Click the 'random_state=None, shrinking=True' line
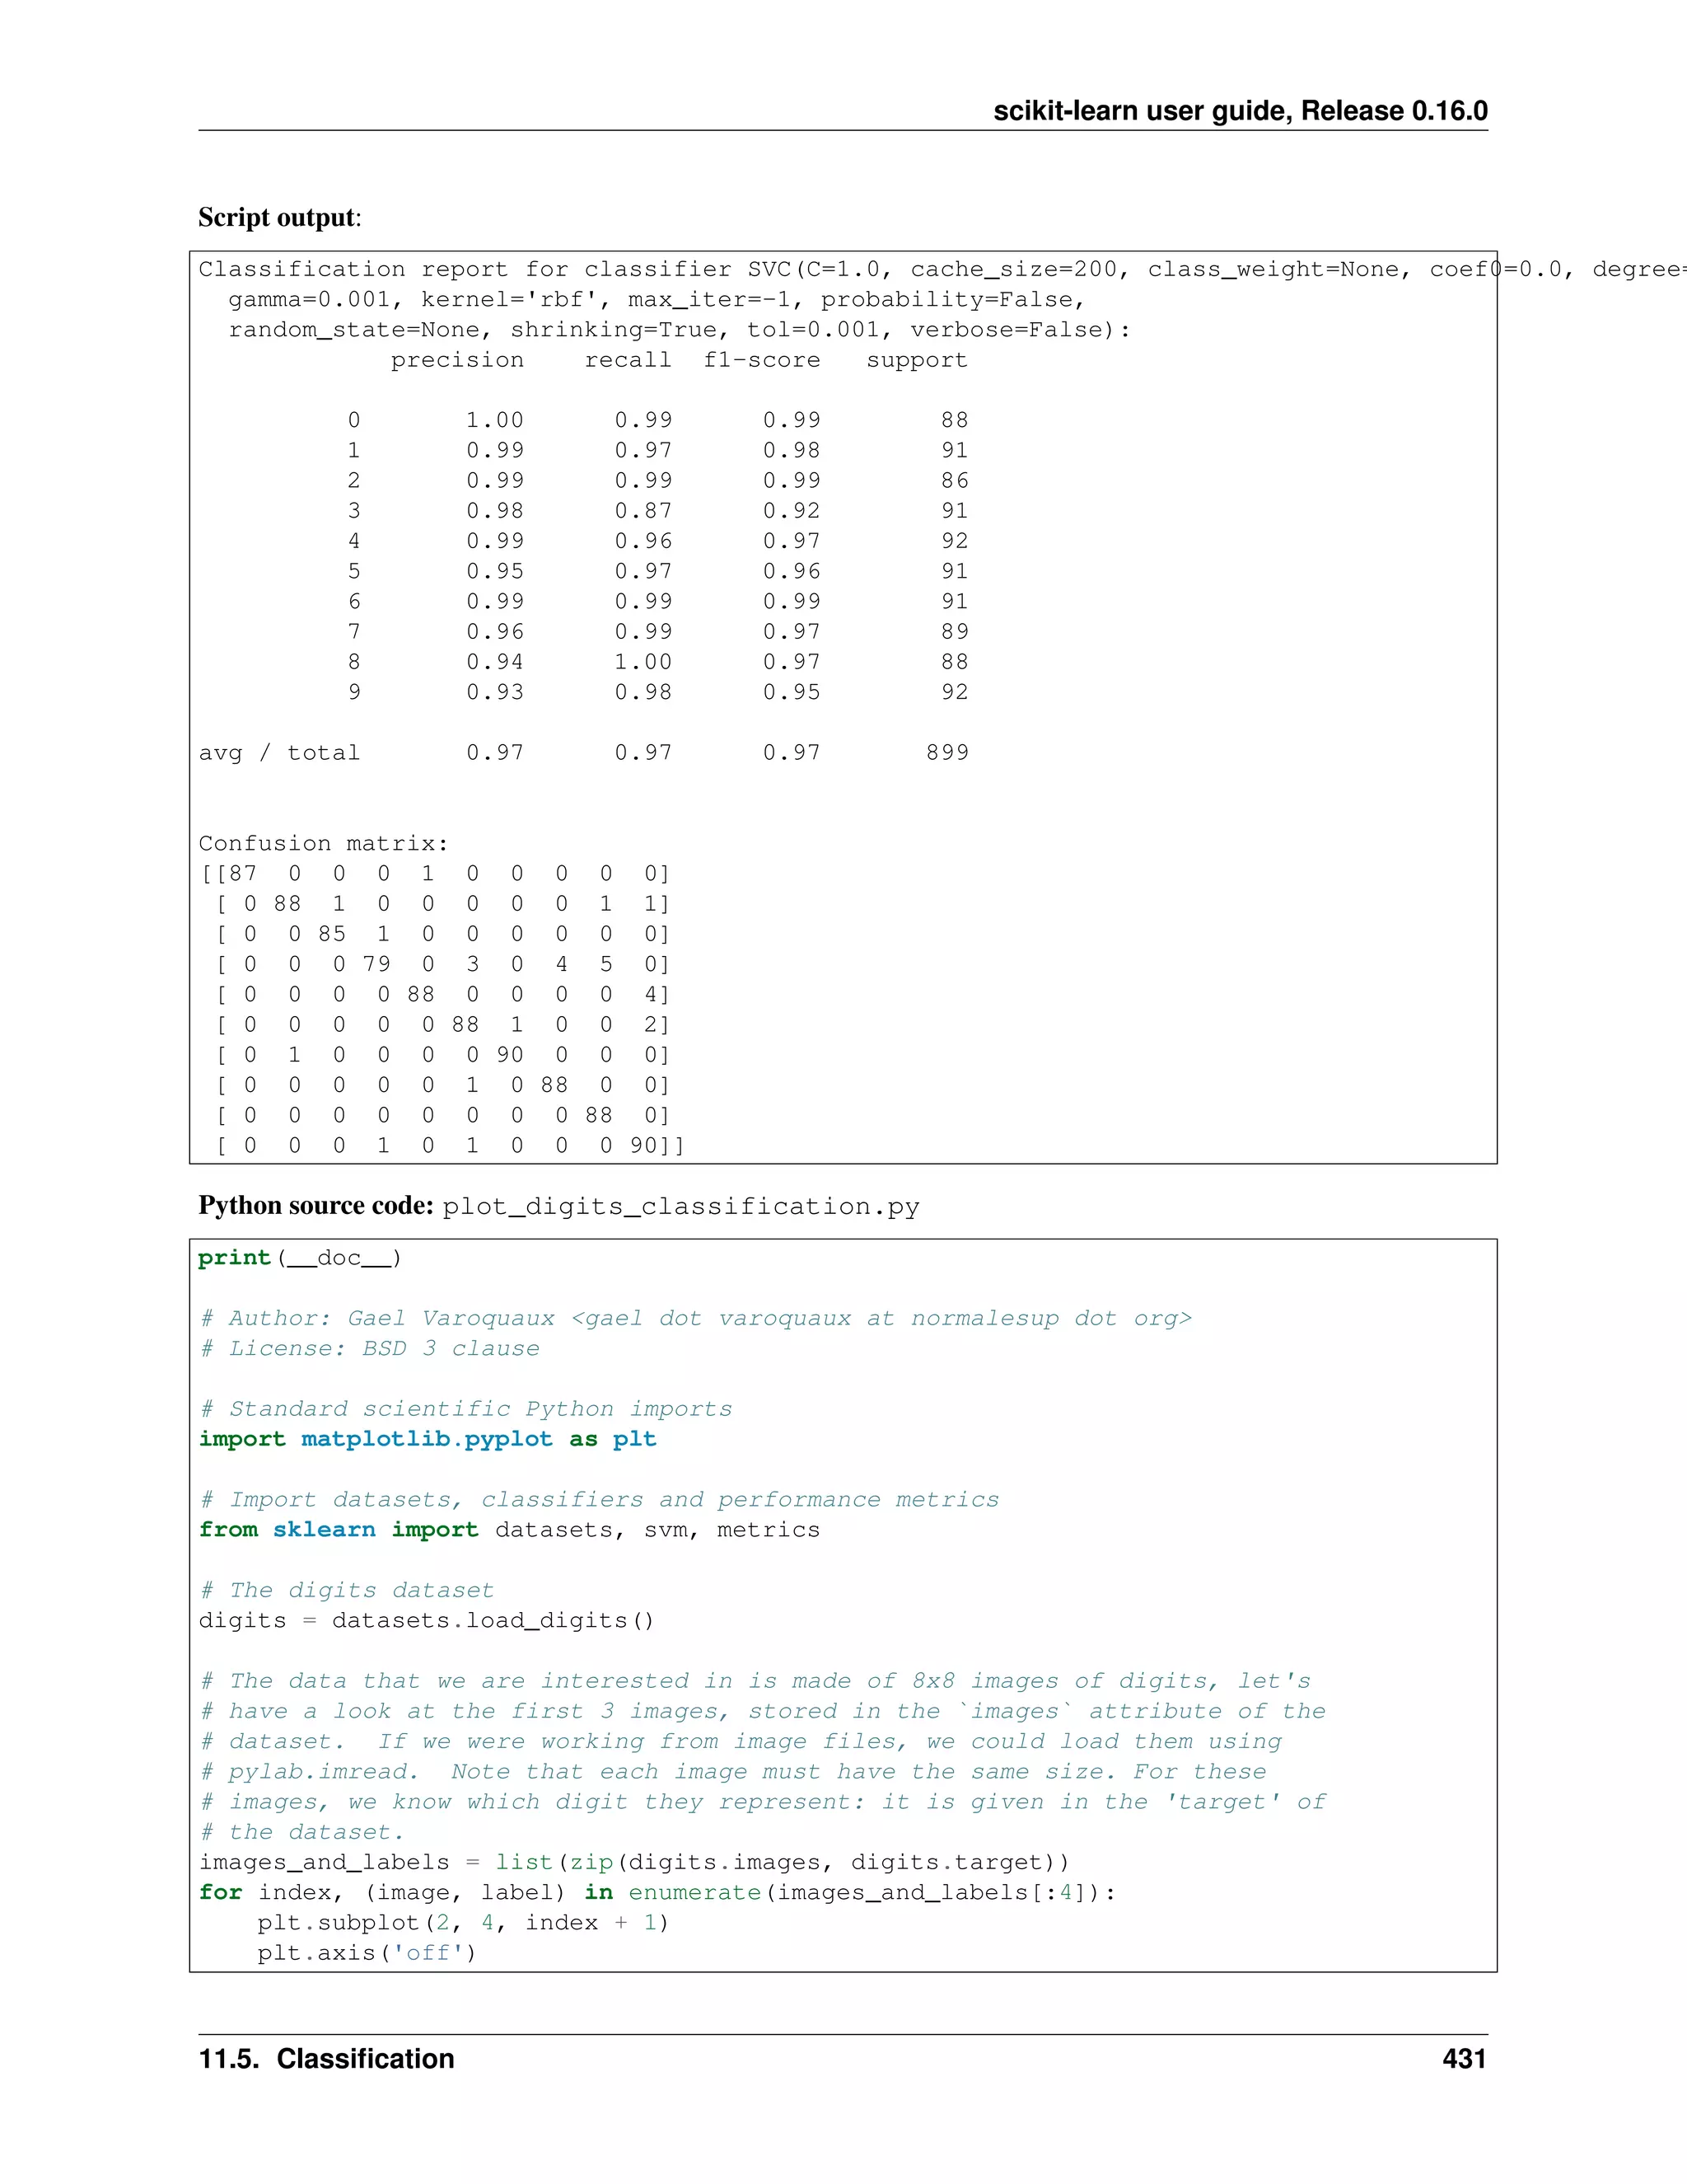Screen dimensions: 1687x2184 [x=680, y=330]
